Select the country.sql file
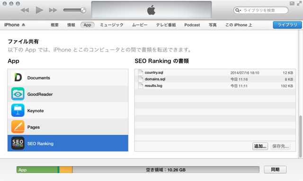Viewport: 303px width, 181px height. 215,73
